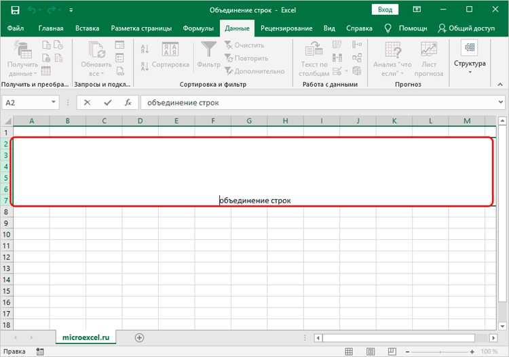This screenshot has height=357, width=509.
Task: Click the Insert Function fx button
Action: coord(128,103)
